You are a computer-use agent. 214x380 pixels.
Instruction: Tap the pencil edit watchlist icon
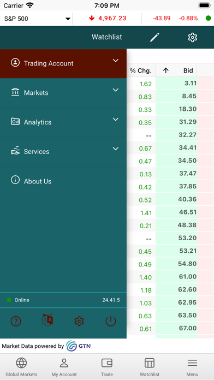(154, 37)
